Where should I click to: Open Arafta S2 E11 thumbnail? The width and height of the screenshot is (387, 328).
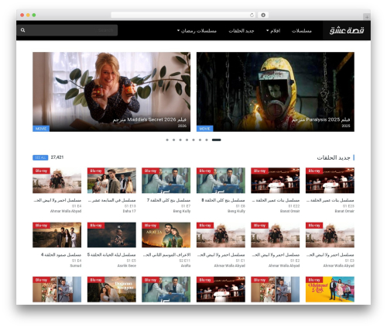pyautogui.click(x=166, y=235)
